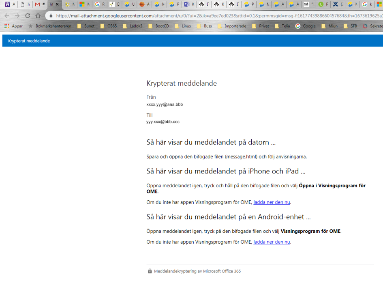The width and height of the screenshot is (383, 286).
Task: Switch to the Gmail tab
Action: click(40, 4)
